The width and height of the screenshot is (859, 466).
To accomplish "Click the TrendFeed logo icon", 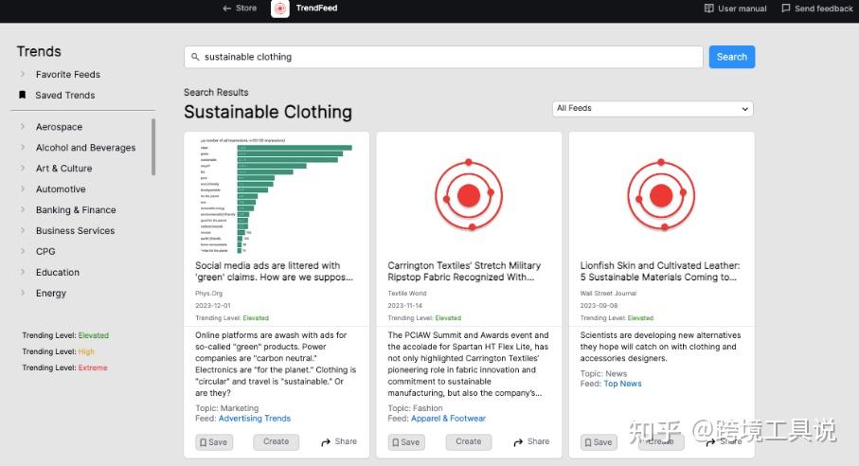I will (280, 9).
